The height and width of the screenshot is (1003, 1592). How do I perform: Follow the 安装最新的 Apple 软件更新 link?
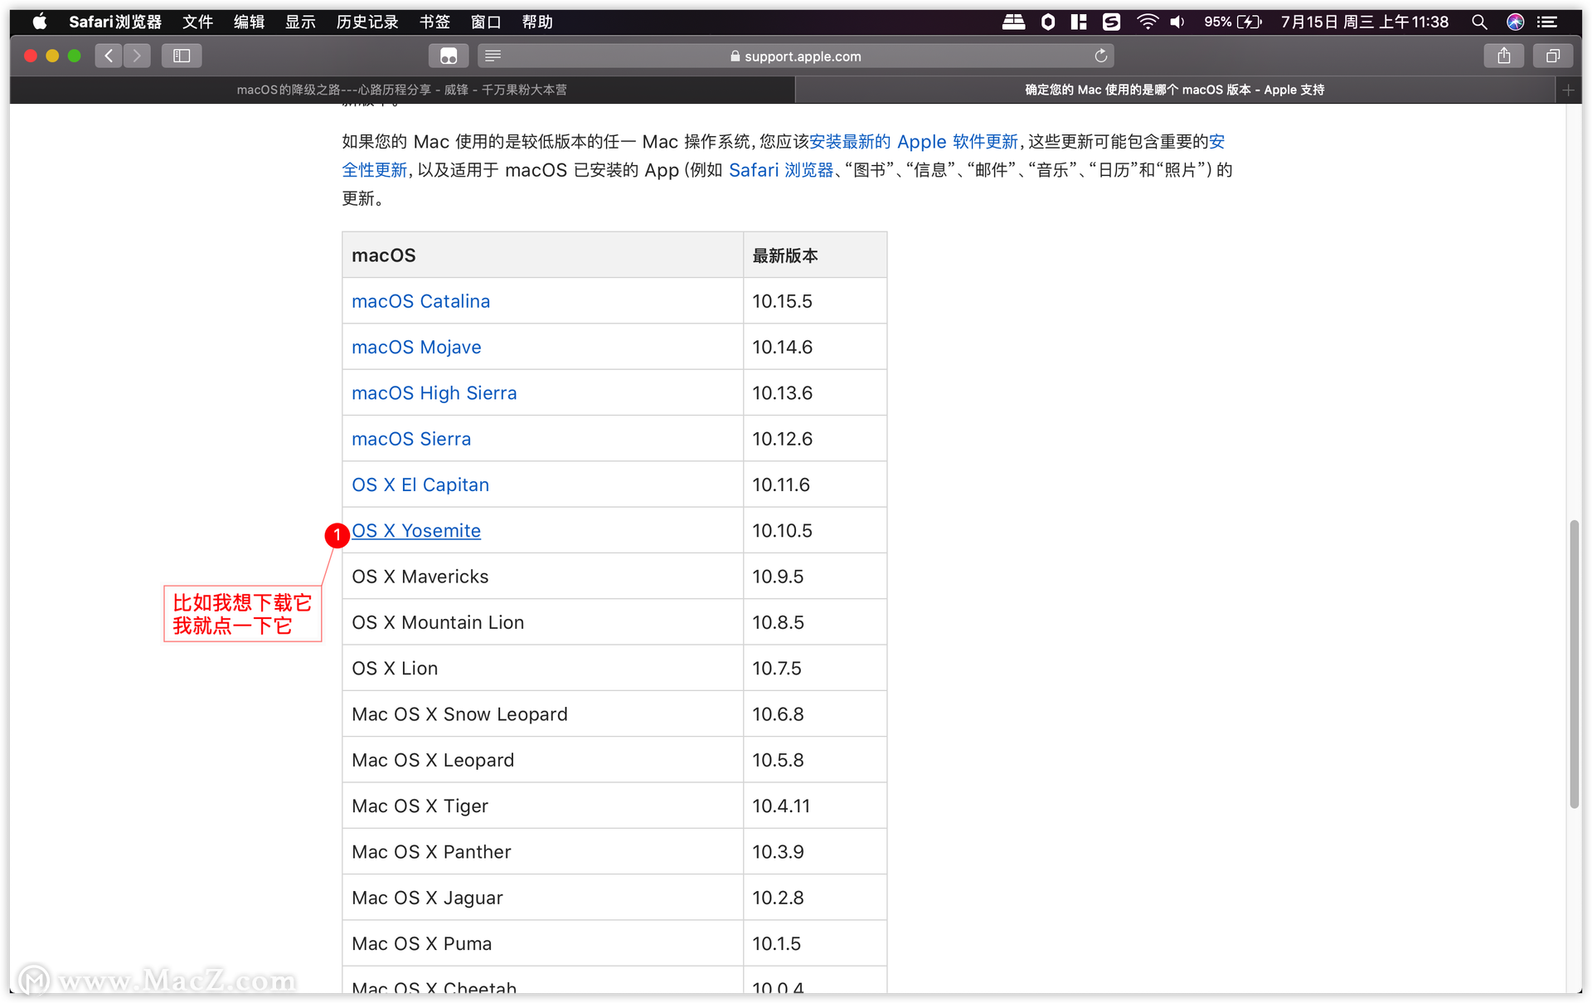pyautogui.click(x=914, y=142)
